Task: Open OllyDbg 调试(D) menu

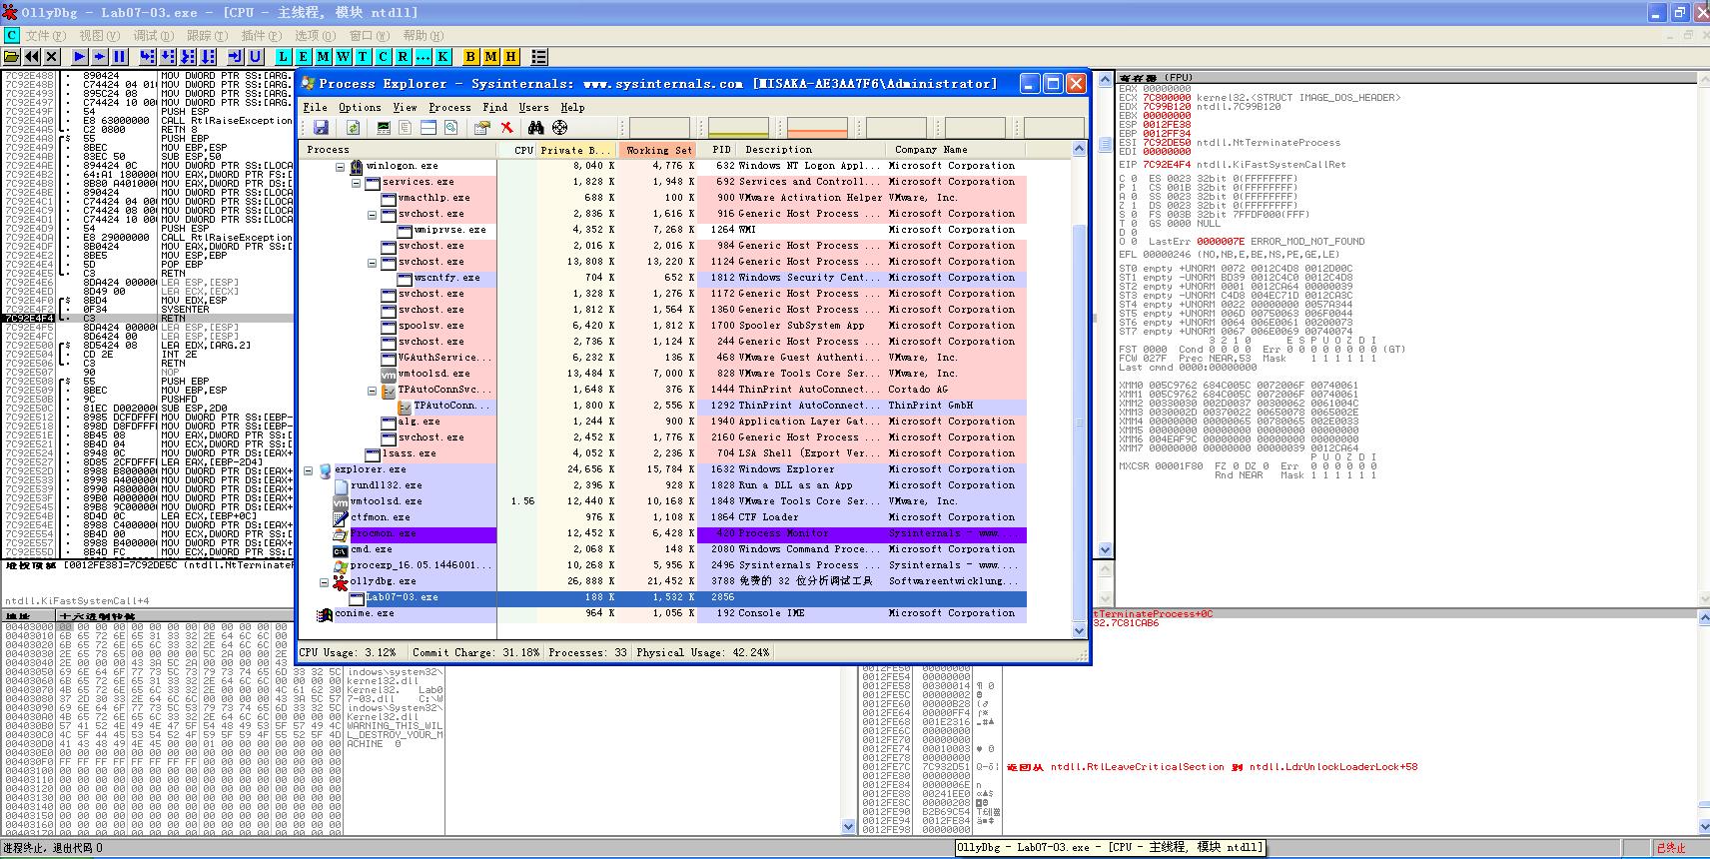Action: click(153, 35)
